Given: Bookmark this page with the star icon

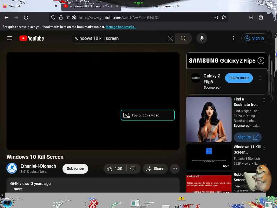Looking at the screenshot, I should click(x=224, y=18).
